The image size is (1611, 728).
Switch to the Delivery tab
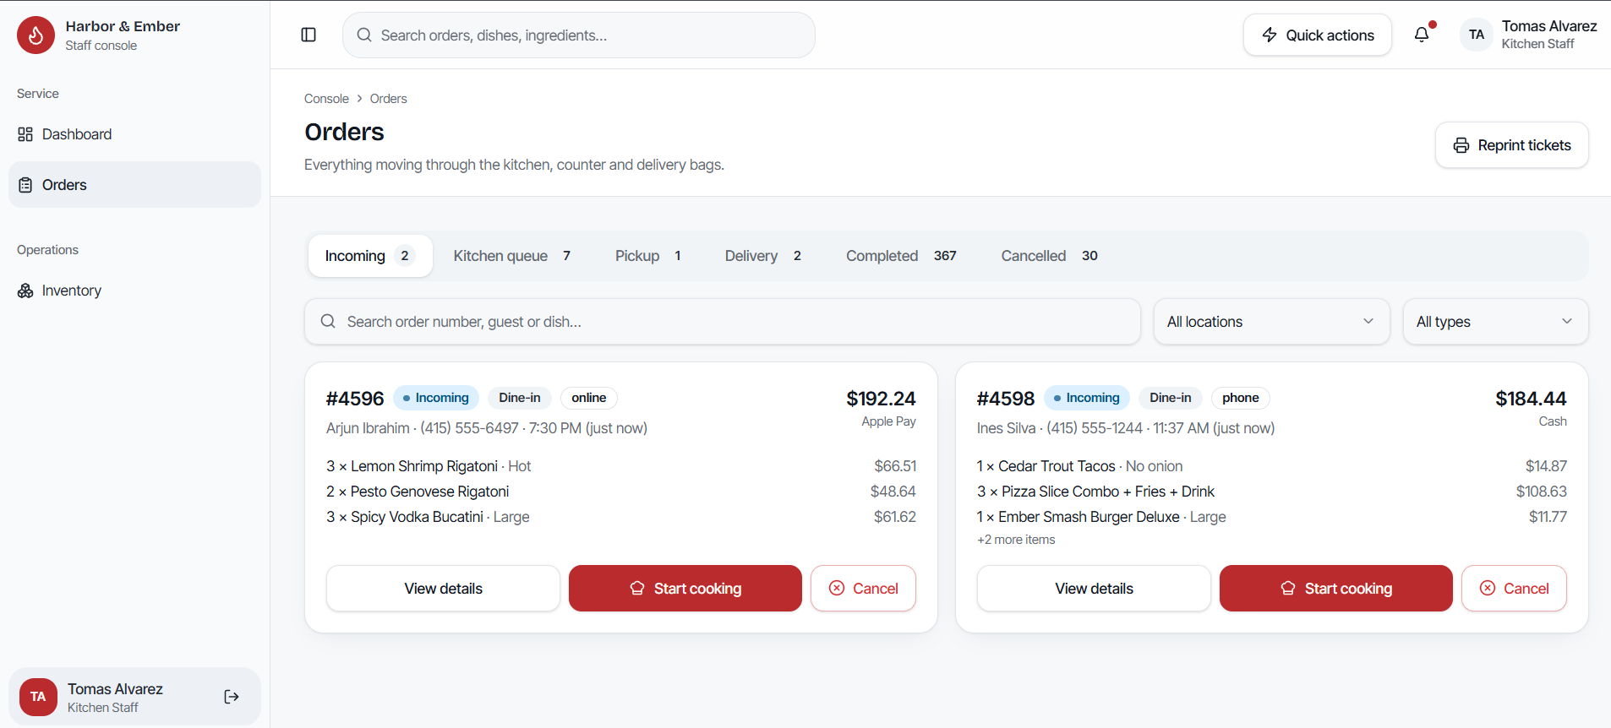pyautogui.click(x=763, y=256)
